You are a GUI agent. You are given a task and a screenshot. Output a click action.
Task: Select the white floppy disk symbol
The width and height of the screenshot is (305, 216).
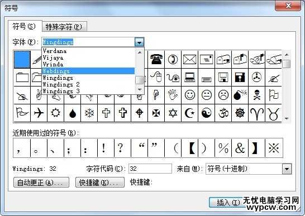point(223,77)
